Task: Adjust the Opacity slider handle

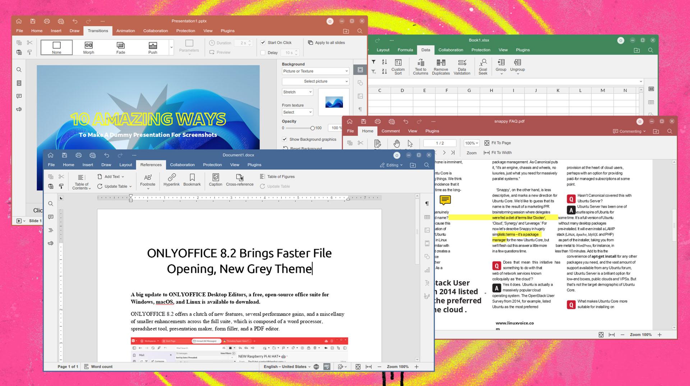Action: click(312, 128)
